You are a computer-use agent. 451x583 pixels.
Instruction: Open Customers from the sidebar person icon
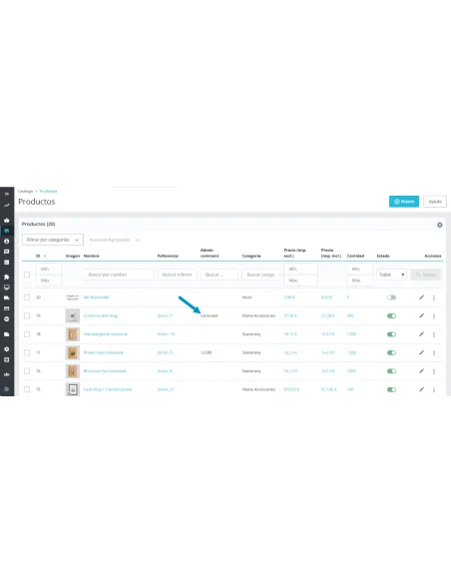coord(7,242)
